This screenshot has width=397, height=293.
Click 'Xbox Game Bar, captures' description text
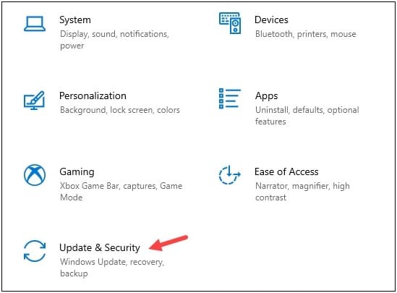[x=108, y=186]
